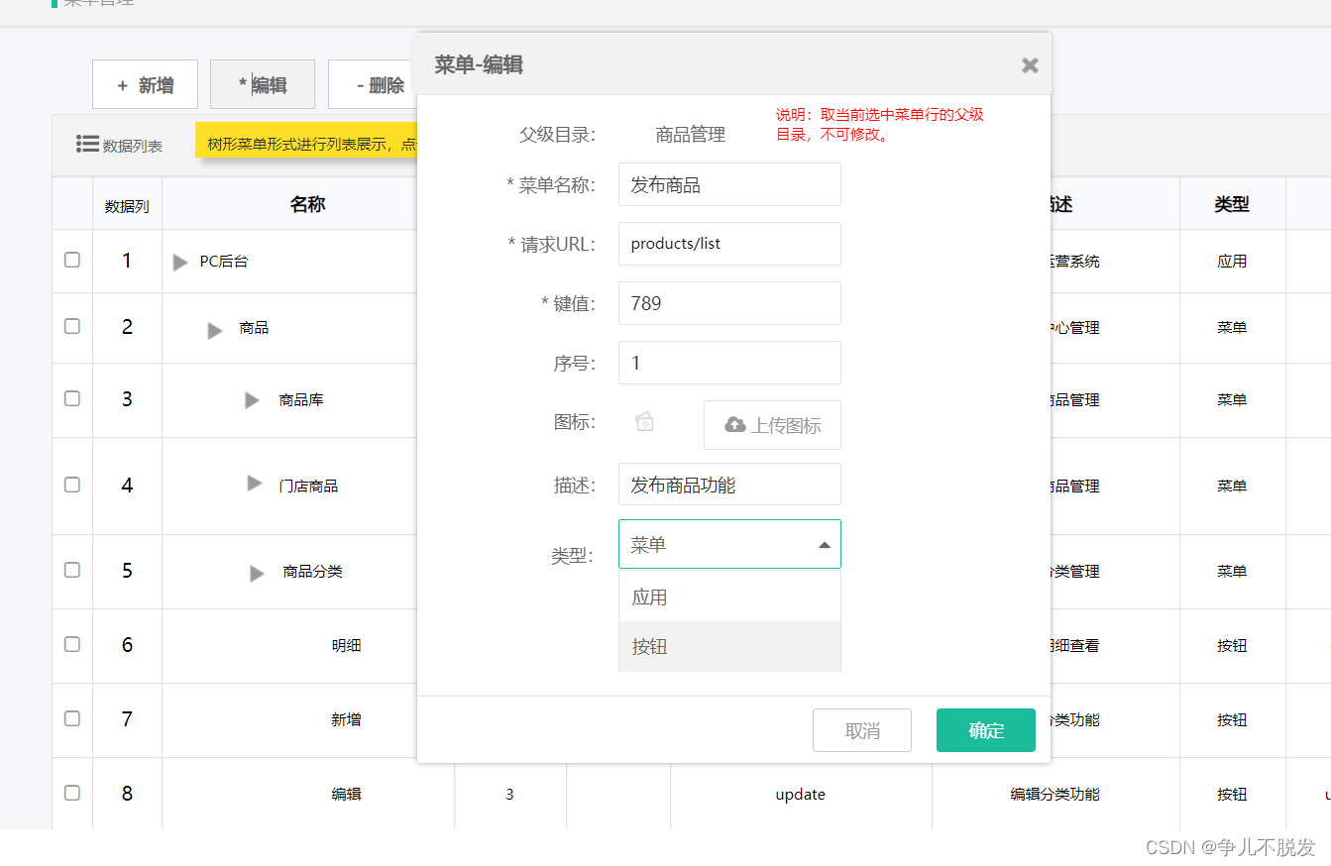Focus the 序号 field showing 1
The image size is (1331, 866).
coord(729,363)
